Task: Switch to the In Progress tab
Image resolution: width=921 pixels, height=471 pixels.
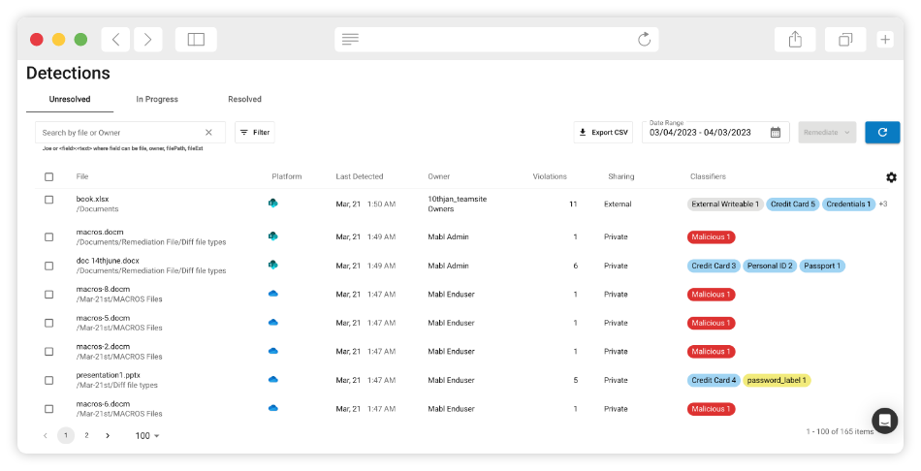Action: tap(157, 99)
